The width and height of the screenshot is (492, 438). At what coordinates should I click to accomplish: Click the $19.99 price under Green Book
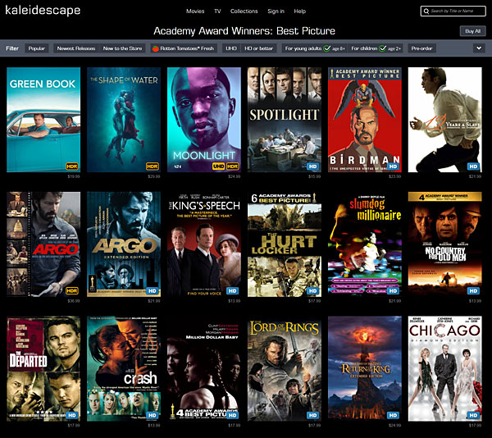(74, 176)
